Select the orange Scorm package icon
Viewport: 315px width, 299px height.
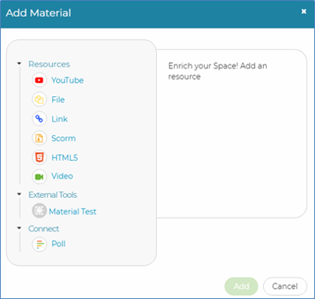(39, 138)
